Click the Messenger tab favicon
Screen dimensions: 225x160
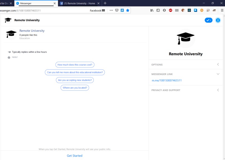tap(18, 3)
